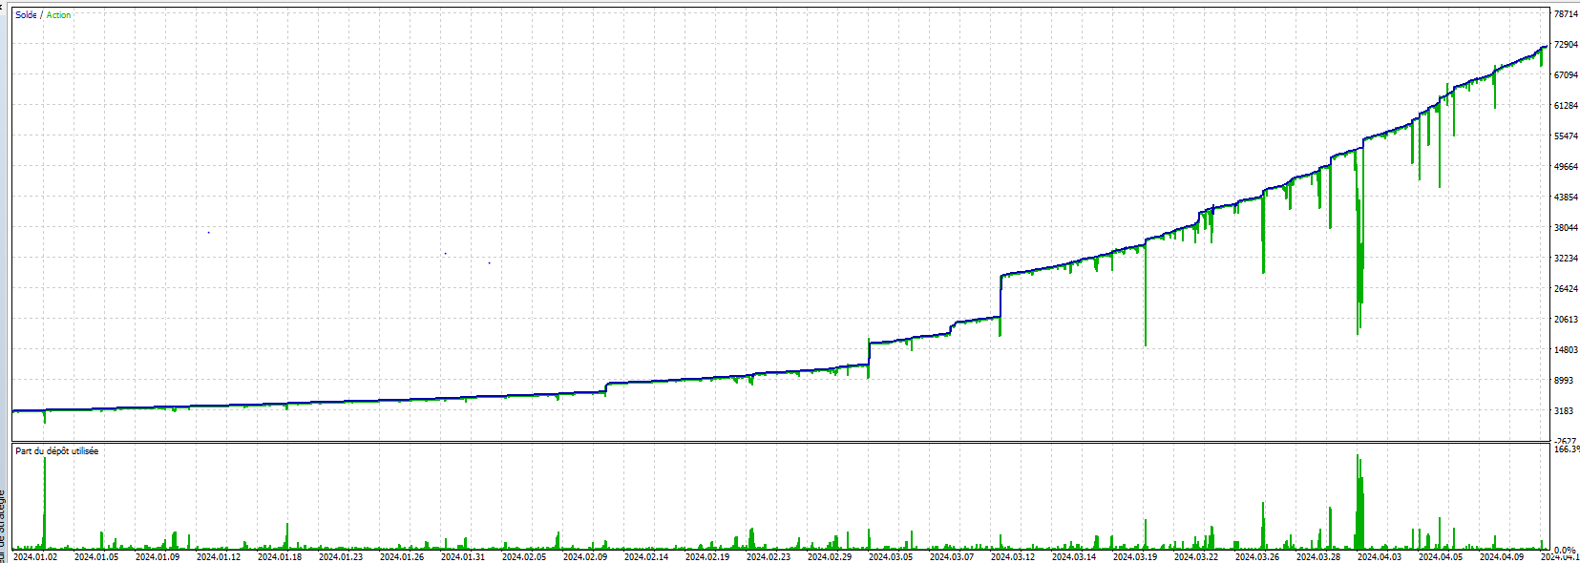Click the 'Part du dépôt utilisée' panel title

pyautogui.click(x=56, y=451)
